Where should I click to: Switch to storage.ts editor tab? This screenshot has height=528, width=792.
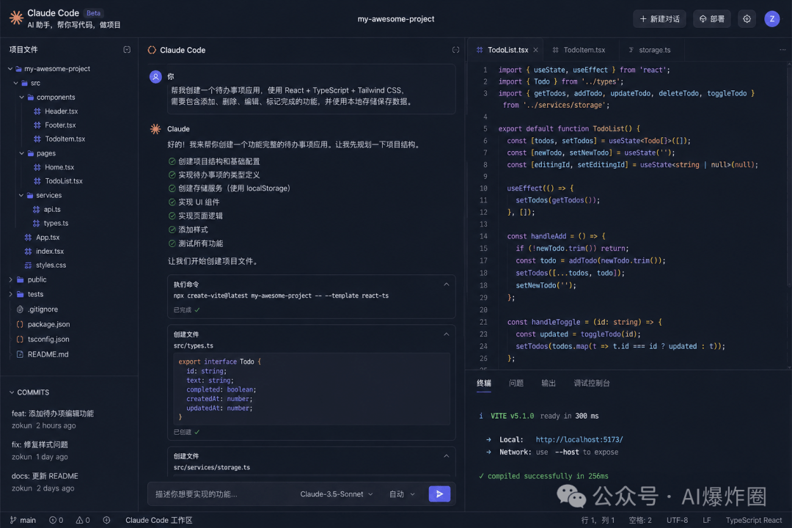tap(650, 50)
